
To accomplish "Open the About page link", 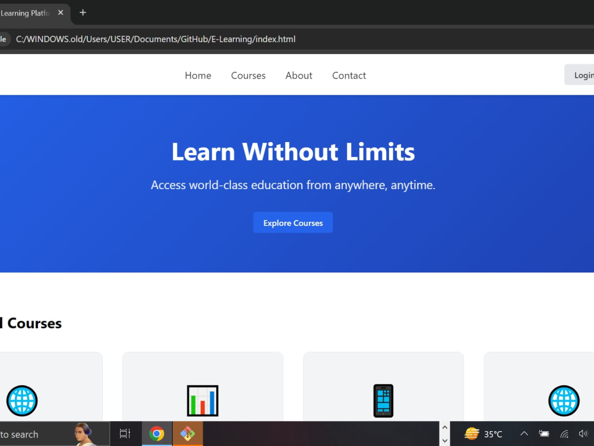I will tap(299, 76).
